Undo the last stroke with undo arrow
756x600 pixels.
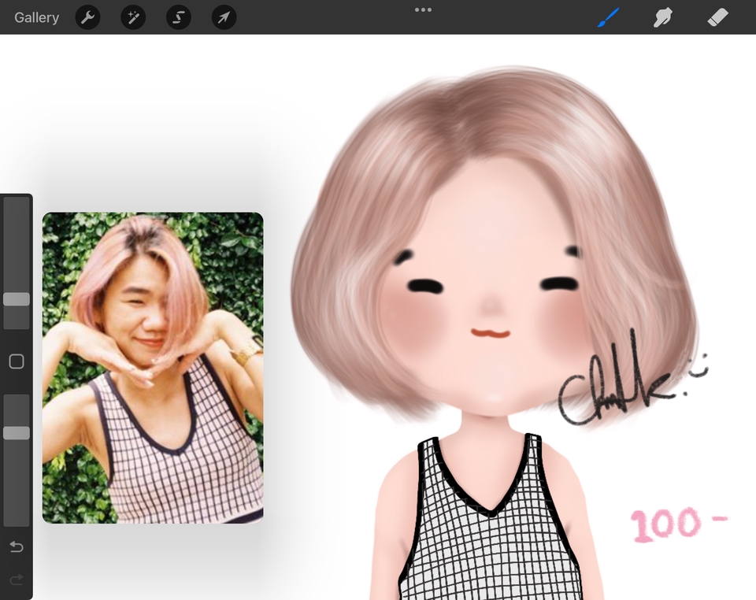tap(17, 546)
